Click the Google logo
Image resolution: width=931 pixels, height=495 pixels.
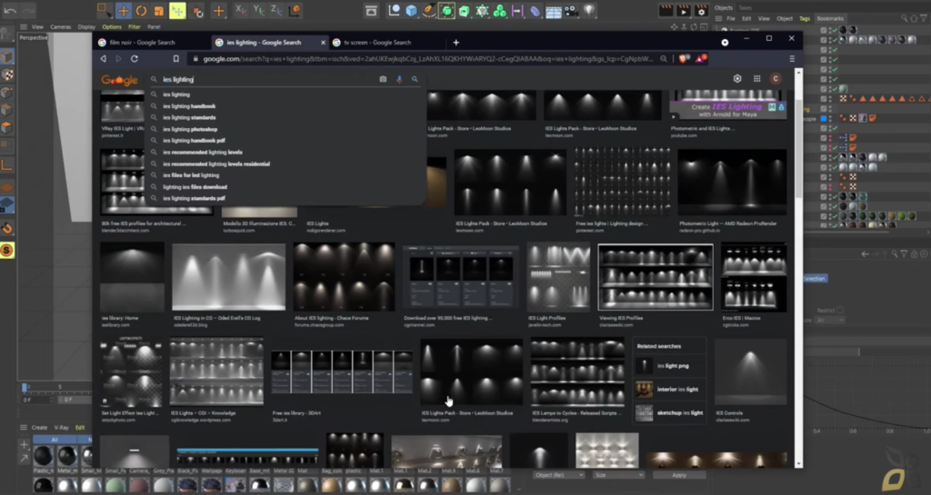pyautogui.click(x=119, y=80)
